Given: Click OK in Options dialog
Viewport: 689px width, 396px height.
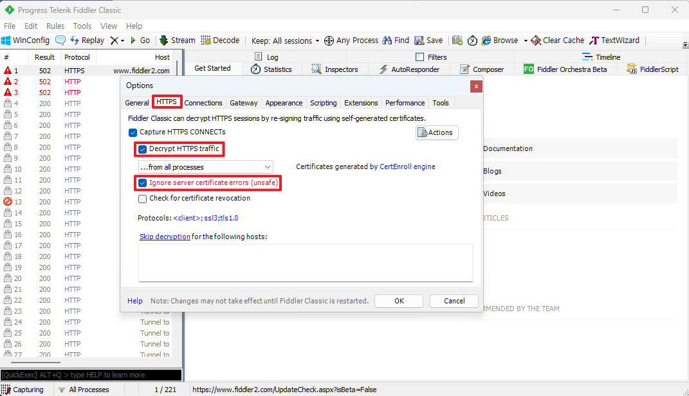Looking at the screenshot, I should coord(399,301).
